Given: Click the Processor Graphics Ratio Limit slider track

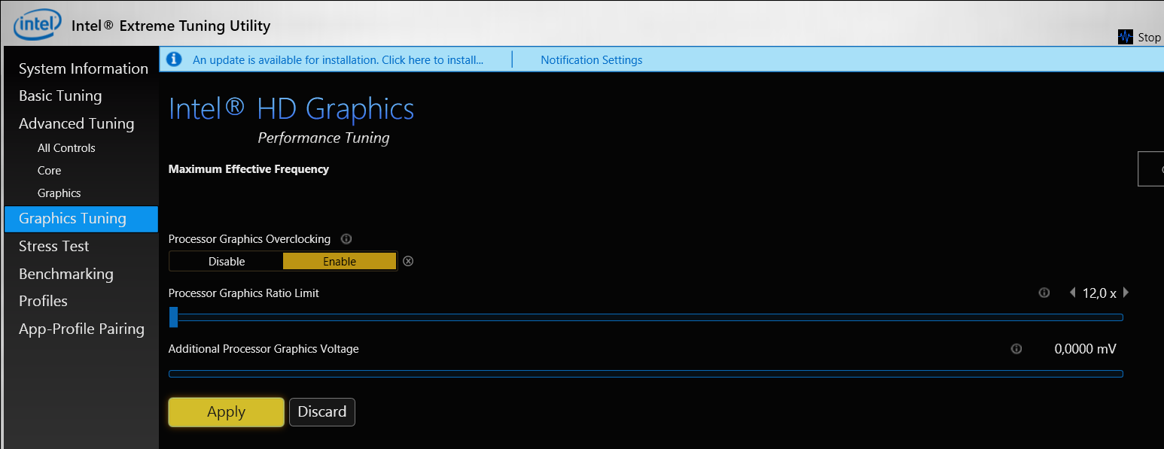Looking at the screenshot, I should click(646, 317).
